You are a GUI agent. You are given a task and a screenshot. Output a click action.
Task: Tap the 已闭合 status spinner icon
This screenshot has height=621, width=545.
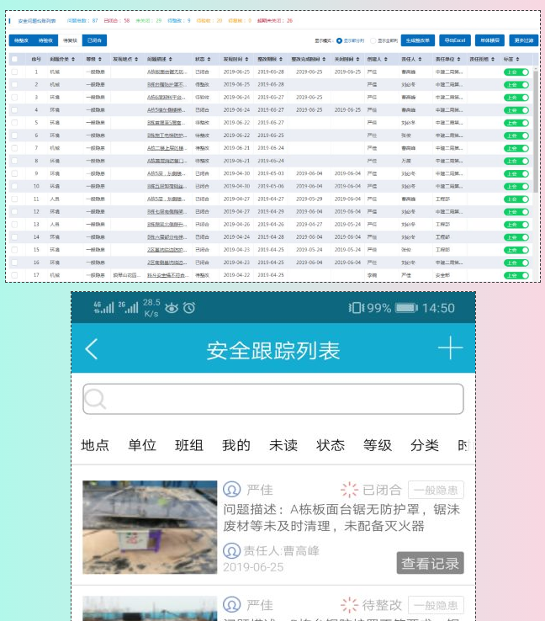point(349,490)
